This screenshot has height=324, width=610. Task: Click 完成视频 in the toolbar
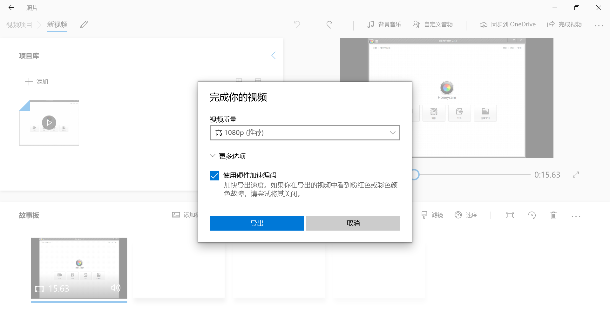[x=565, y=24]
